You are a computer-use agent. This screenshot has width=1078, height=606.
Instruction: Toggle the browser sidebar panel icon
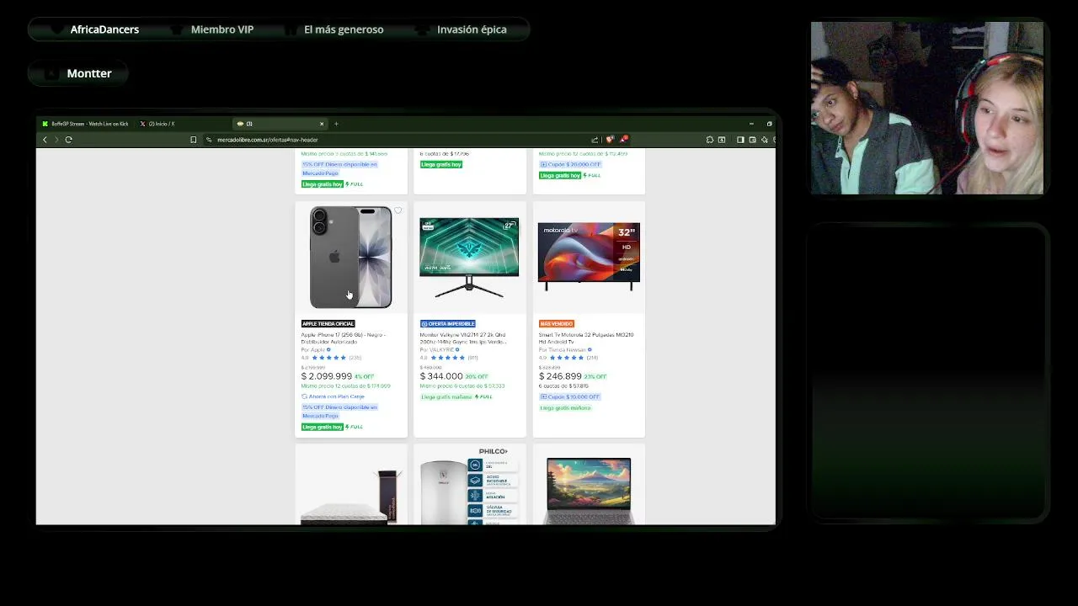coord(740,140)
